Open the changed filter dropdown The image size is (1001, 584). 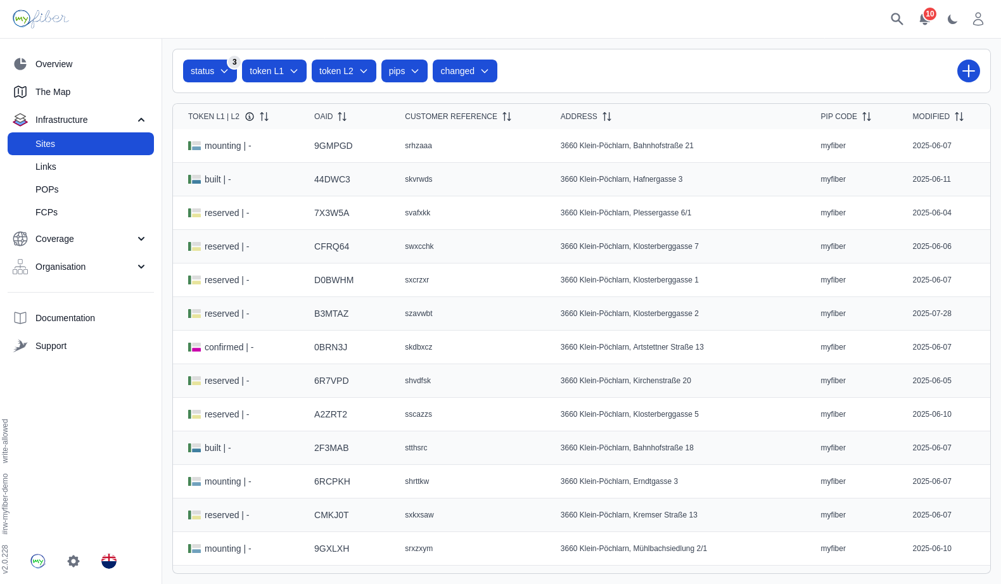(x=464, y=71)
